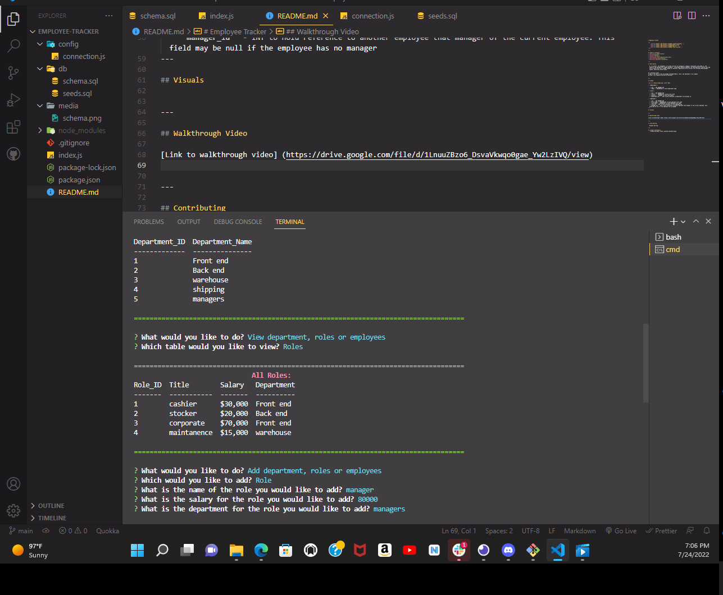Open the walkthrough video Google Drive link
The image size is (723, 595).
[x=438, y=154]
